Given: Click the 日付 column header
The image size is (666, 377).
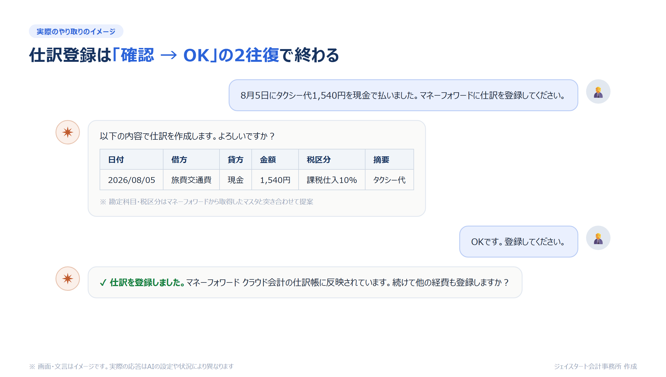Looking at the screenshot, I should (x=132, y=159).
